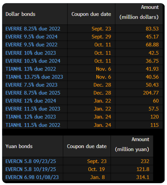Click the Dollar bonds column header
This screenshot has width=167, height=185.
[20, 14]
